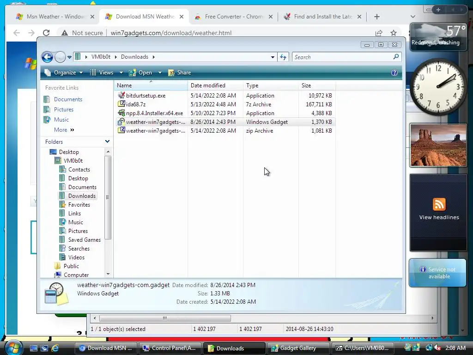This screenshot has height=355, width=473.
Task: Expand the Open dropdown arrow
Action: 160,73
